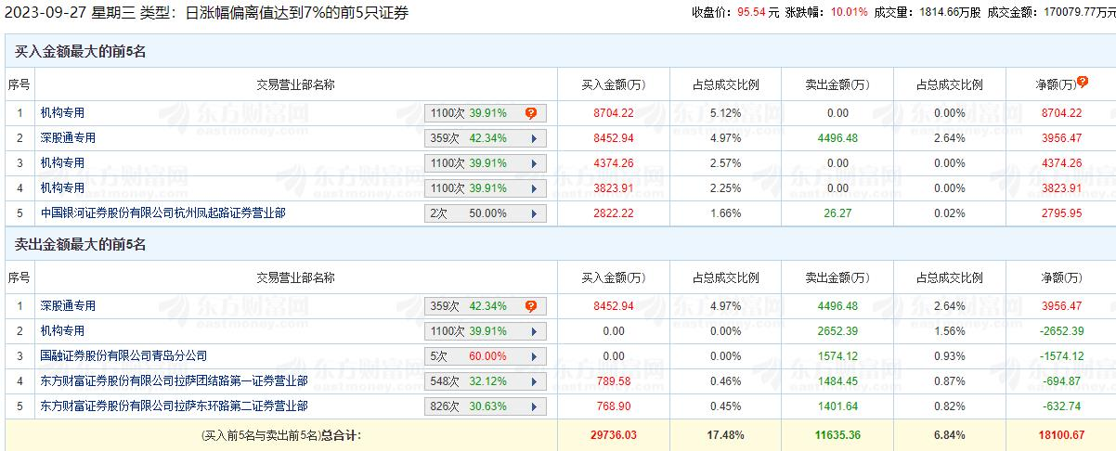
Task: Click the arrow in the 5次 60.00% badge
Action: click(x=534, y=356)
